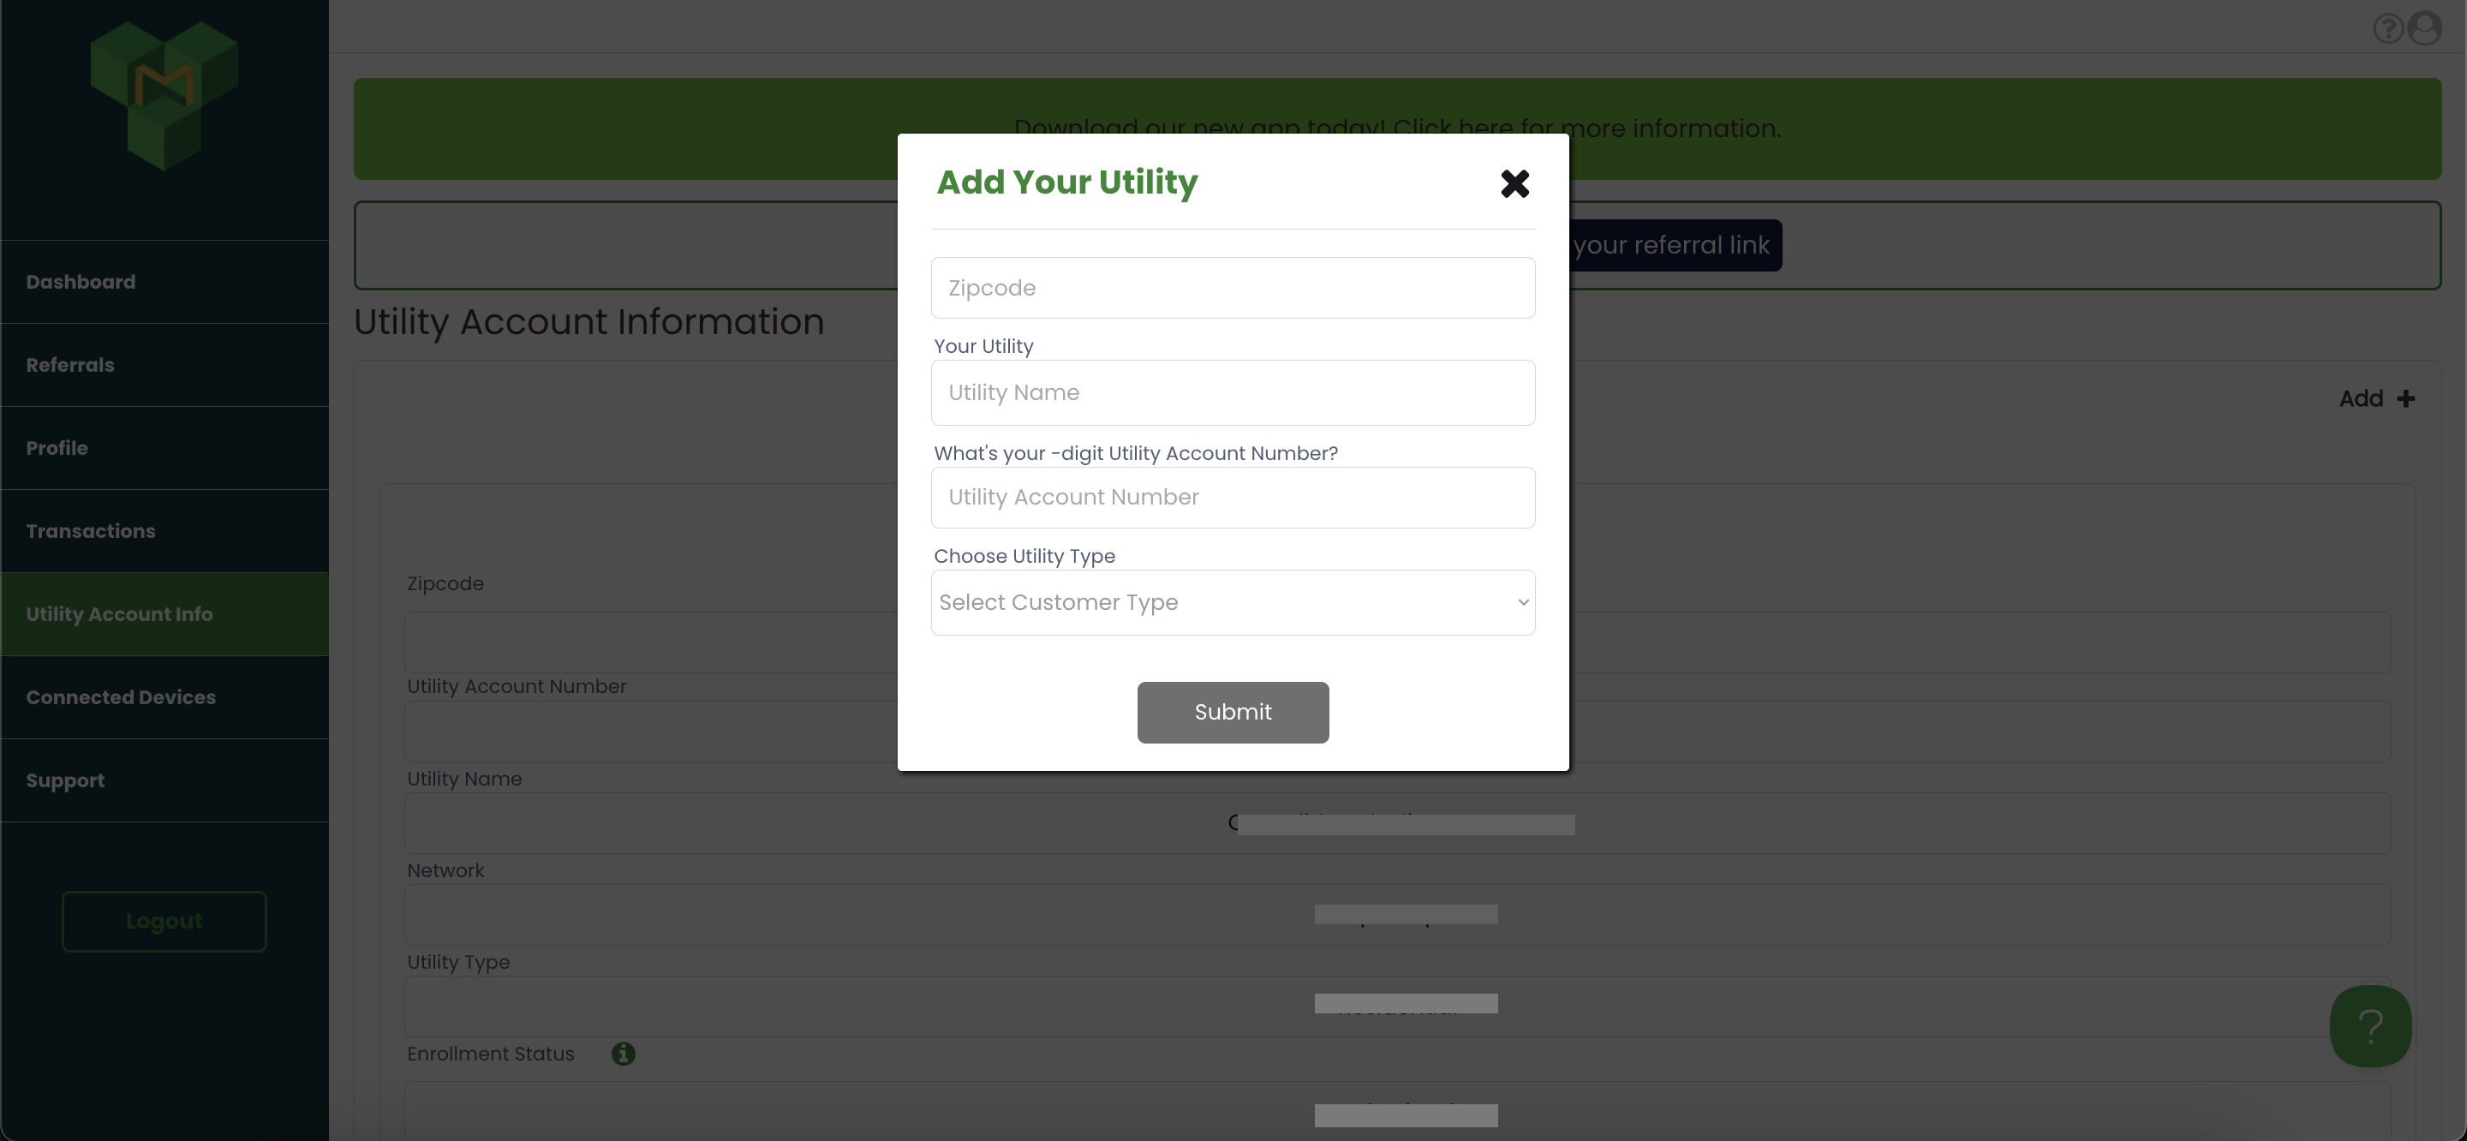Open the green help chat bubble
The width and height of the screenshot is (2467, 1141).
(2369, 1025)
